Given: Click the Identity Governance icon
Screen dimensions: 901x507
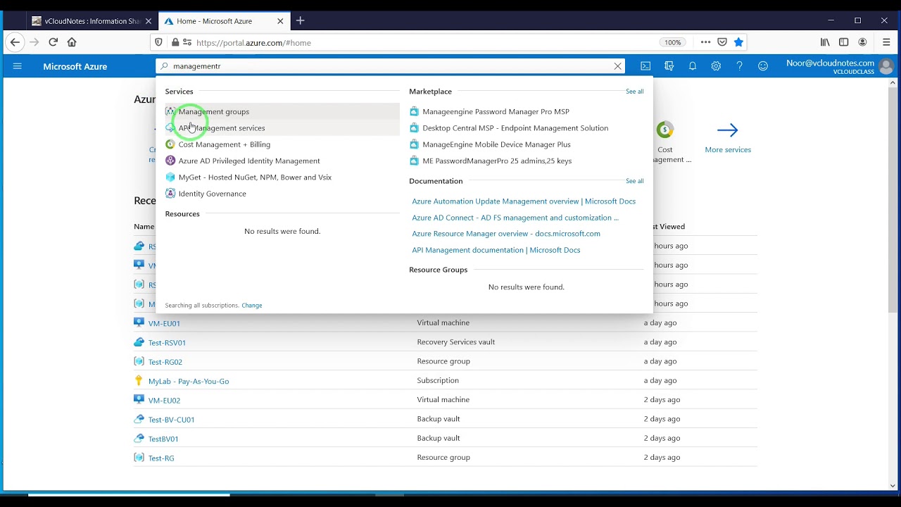Looking at the screenshot, I should click(x=170, y=194).
